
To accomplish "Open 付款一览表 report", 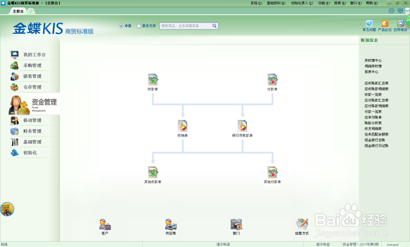I will pos(373,111).
